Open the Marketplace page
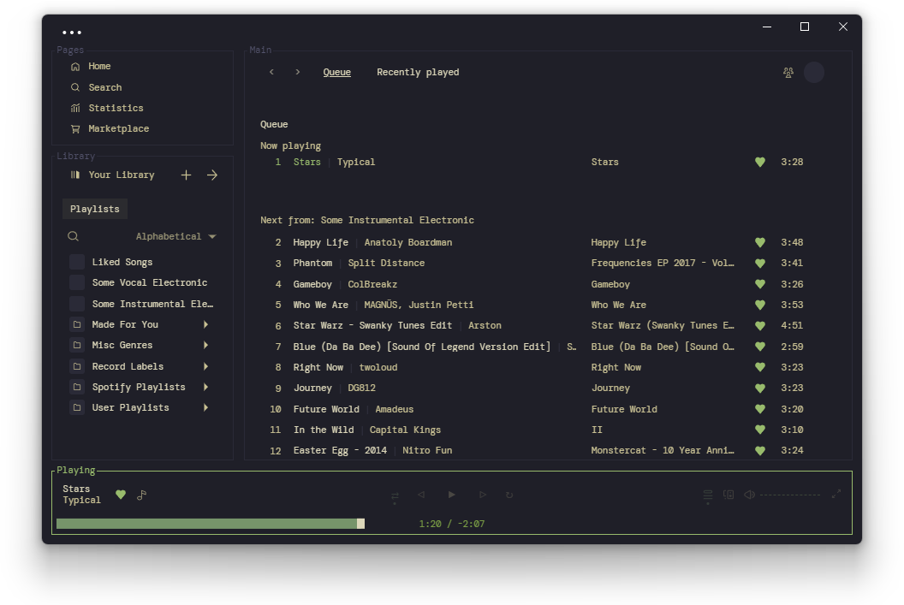 (x=119, y=128)
